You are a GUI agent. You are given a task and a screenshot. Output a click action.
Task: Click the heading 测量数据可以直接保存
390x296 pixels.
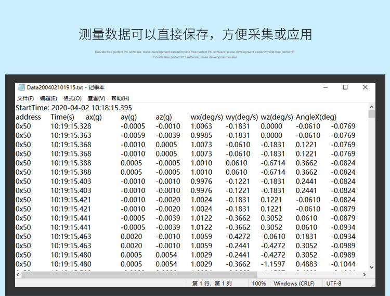coord(144,34)
